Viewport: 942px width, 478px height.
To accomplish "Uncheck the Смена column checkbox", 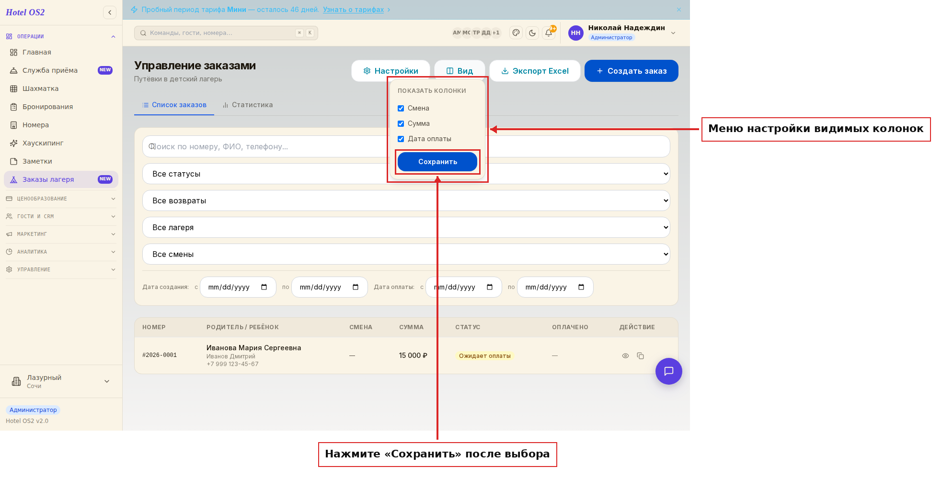I will coord(401,108).
